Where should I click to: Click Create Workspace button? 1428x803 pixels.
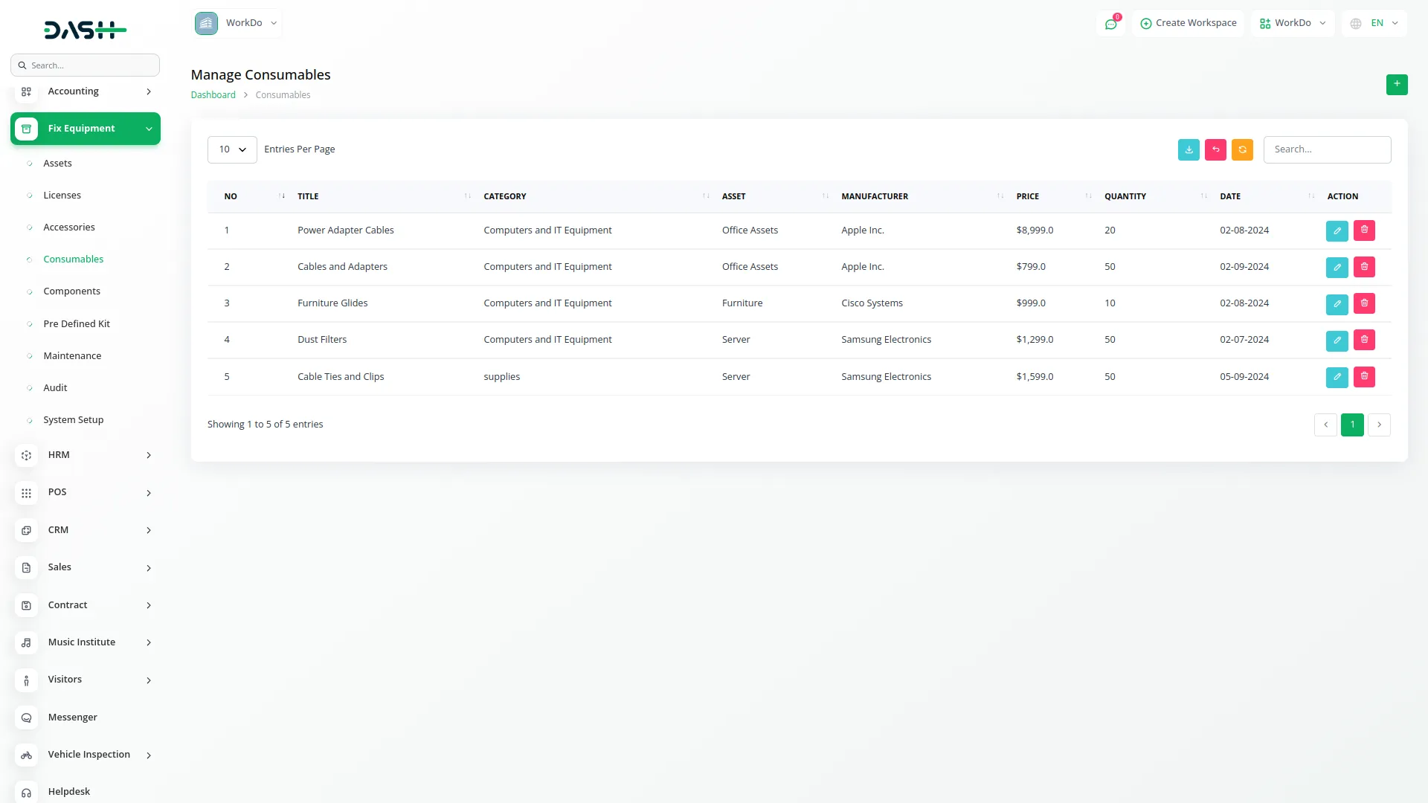click(x=1188, y=23)
